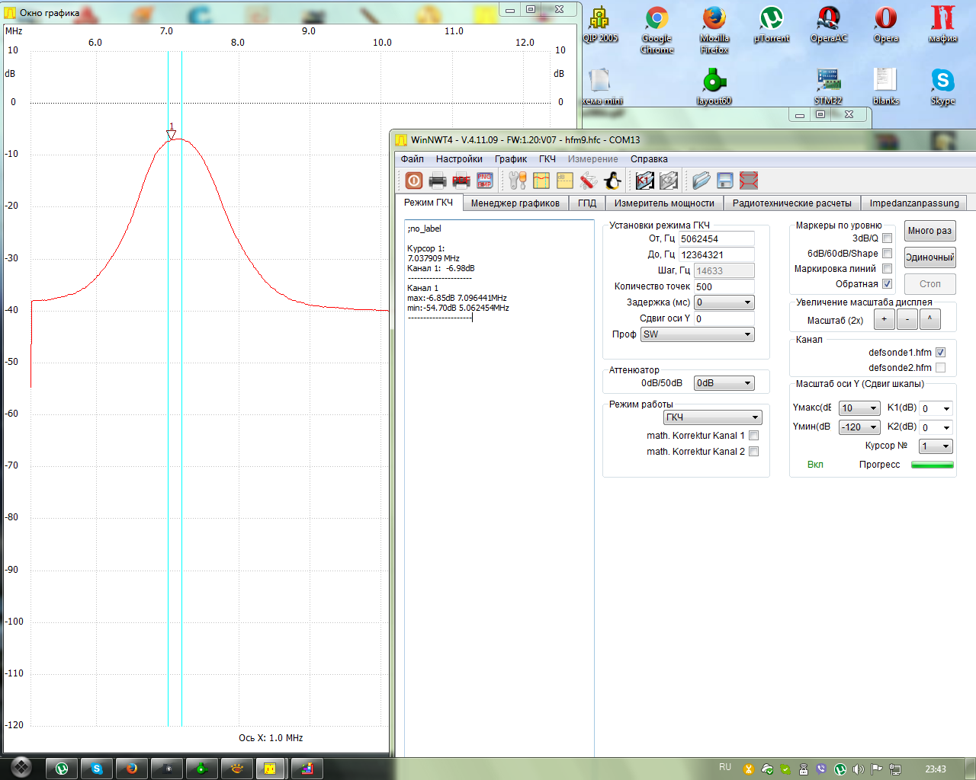Click the Viber icon in system tray
976x780 pixels.
[x=821, y=769]
